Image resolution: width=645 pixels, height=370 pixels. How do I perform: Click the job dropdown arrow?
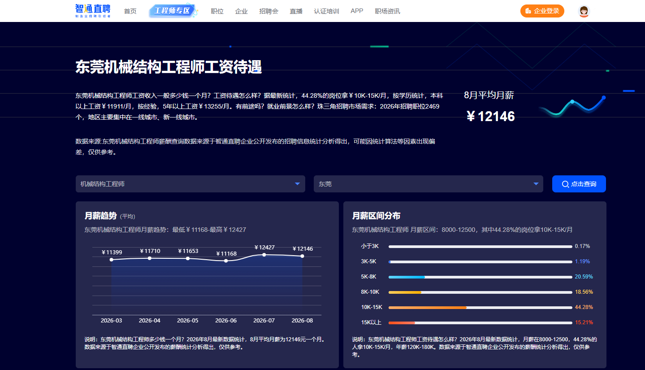pyautogui.click(x=298, y=184)
